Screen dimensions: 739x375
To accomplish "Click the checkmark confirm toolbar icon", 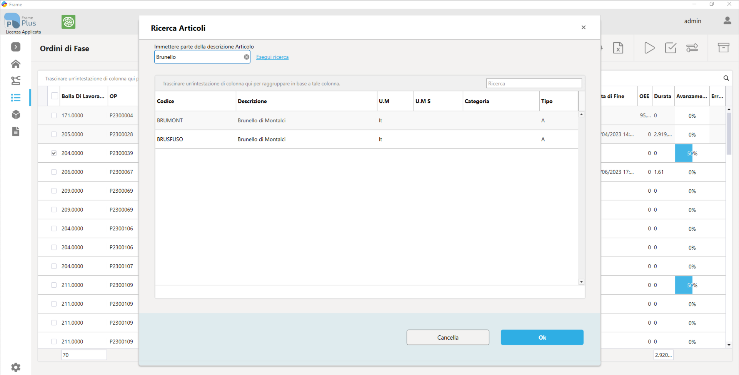I will [x=671, y=48].
